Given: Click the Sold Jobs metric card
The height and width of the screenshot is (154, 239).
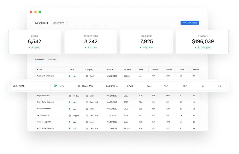Looking at the screenshot, I should 146,42.
